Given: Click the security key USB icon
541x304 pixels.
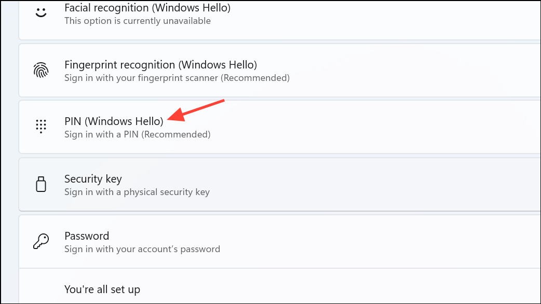Looking at the screenshot, I should 41,184.
